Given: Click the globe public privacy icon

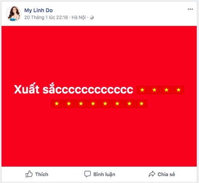Looking at the screenshot, I should coord(92,17).
